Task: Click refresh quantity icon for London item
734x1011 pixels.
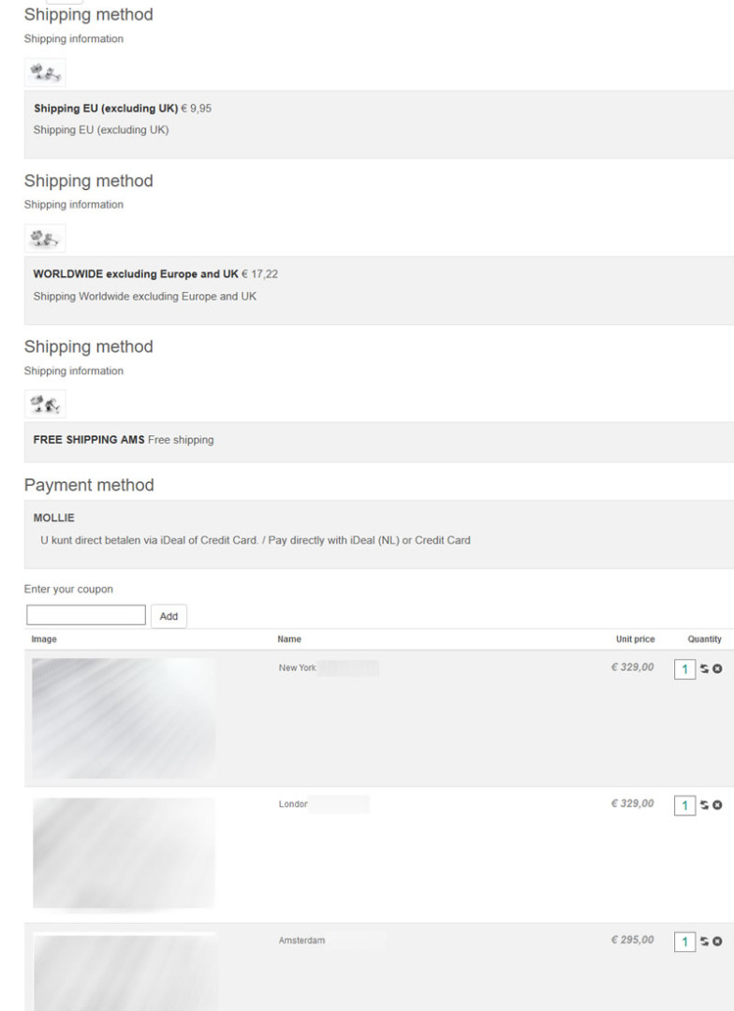Action: point(705,805)
